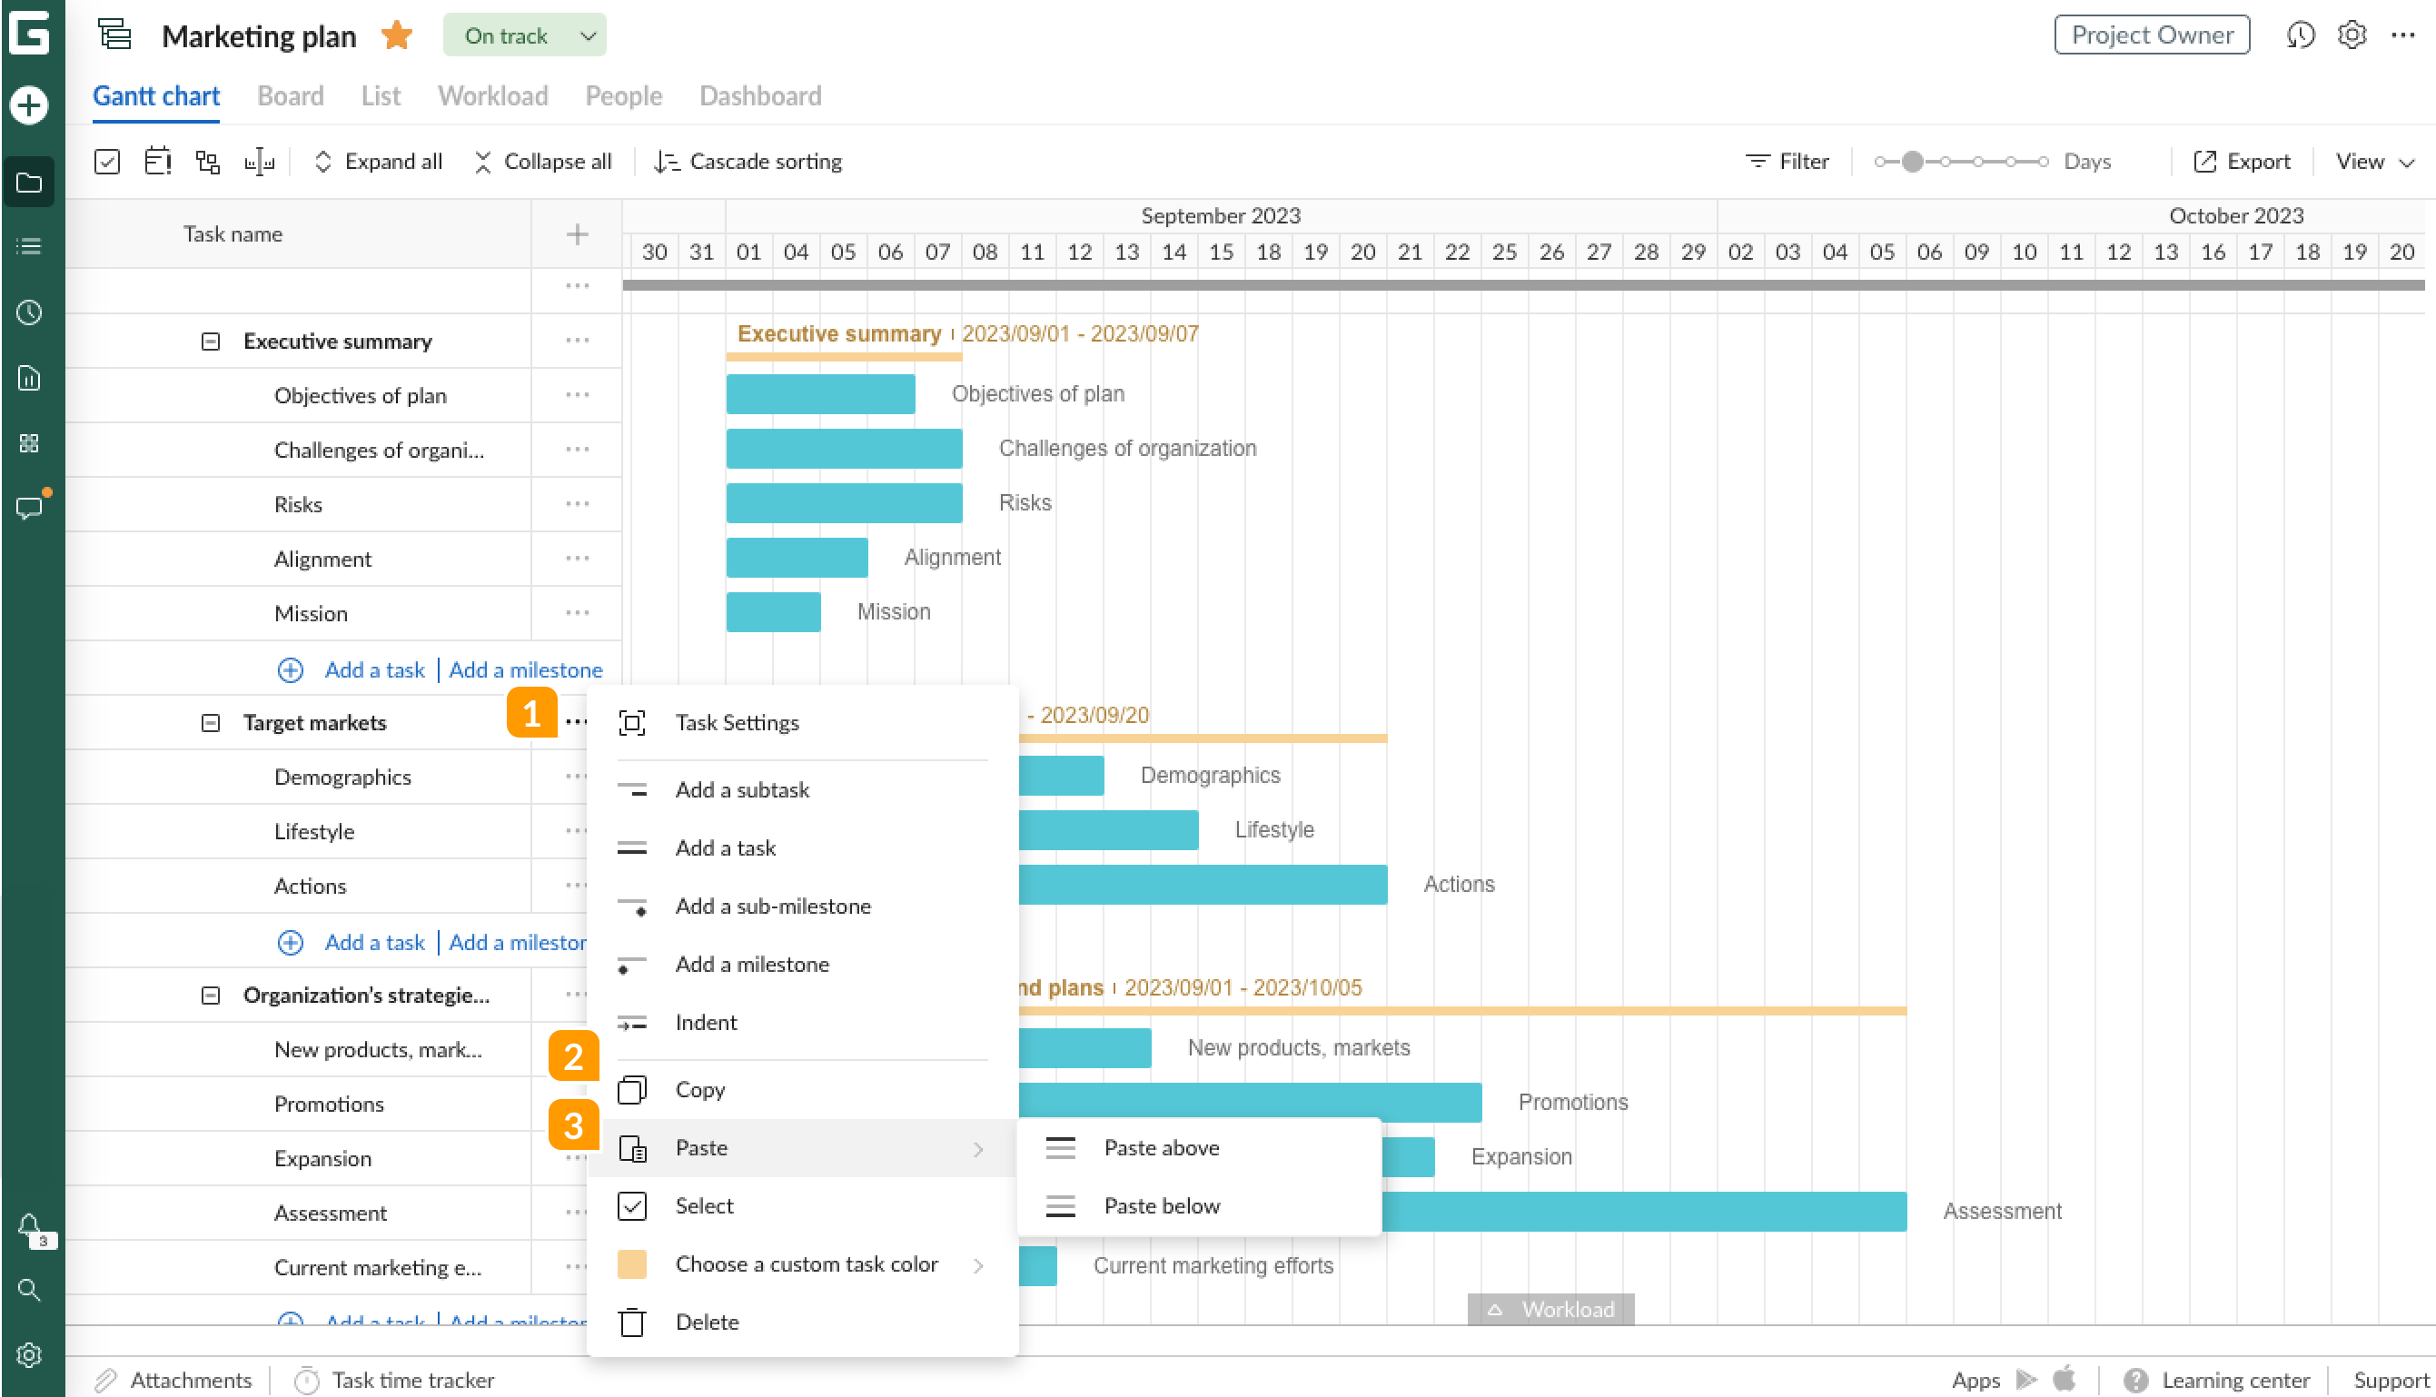Collapse the Executive summary group
Viewport: 2436px width, 1397px height.
[210, 342]
